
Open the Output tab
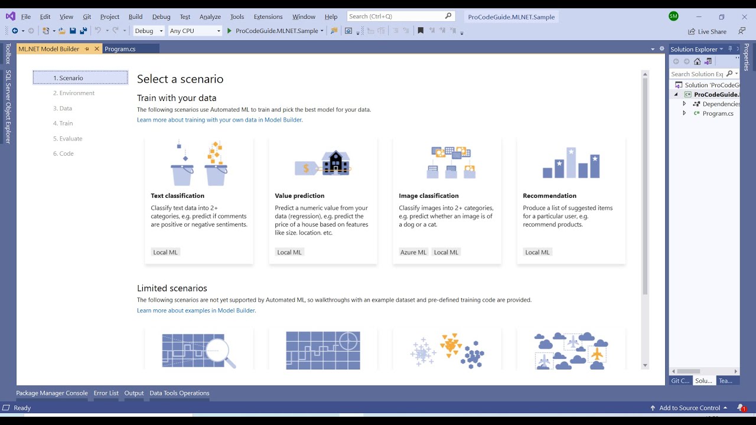click(x=134, y=393)
